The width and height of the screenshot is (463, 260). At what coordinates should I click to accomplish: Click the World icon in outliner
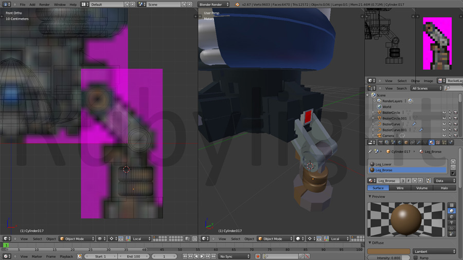[x=380, y=107]
